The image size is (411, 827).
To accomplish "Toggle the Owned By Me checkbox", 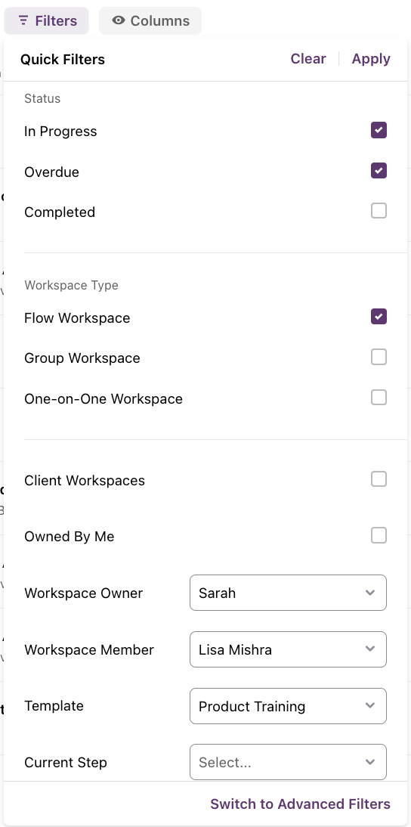I will coord(379,535).
